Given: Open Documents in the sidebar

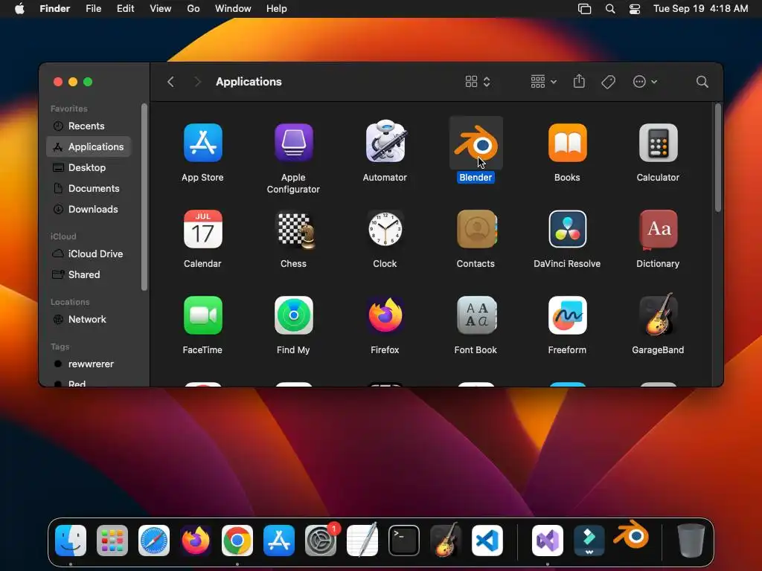Looking at the screenshot, I should (89, 188).
